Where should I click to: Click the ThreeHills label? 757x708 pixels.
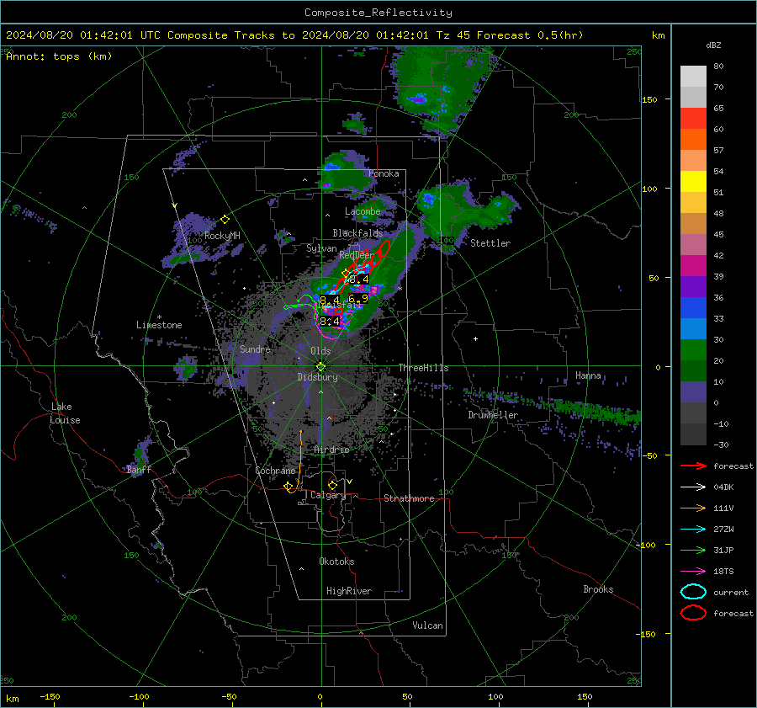(x=423, y=368)
